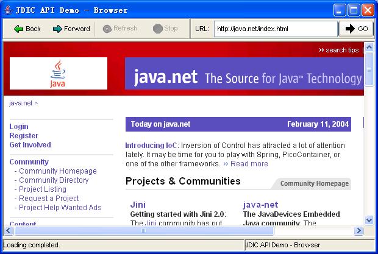Click the GO text label

363,29
